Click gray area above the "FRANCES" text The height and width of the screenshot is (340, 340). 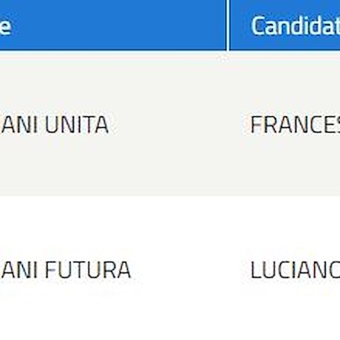coord(294,84)
